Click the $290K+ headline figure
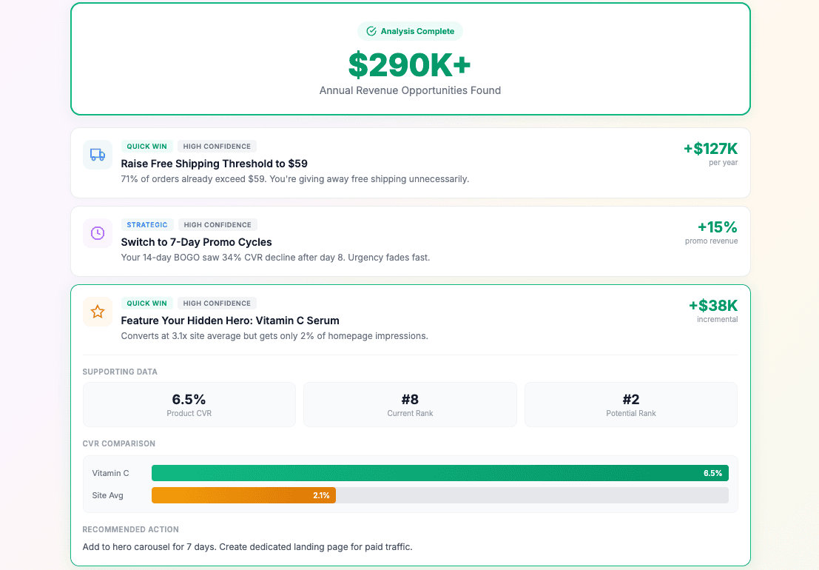Viewport: 819px width, 570px height. 409,65
